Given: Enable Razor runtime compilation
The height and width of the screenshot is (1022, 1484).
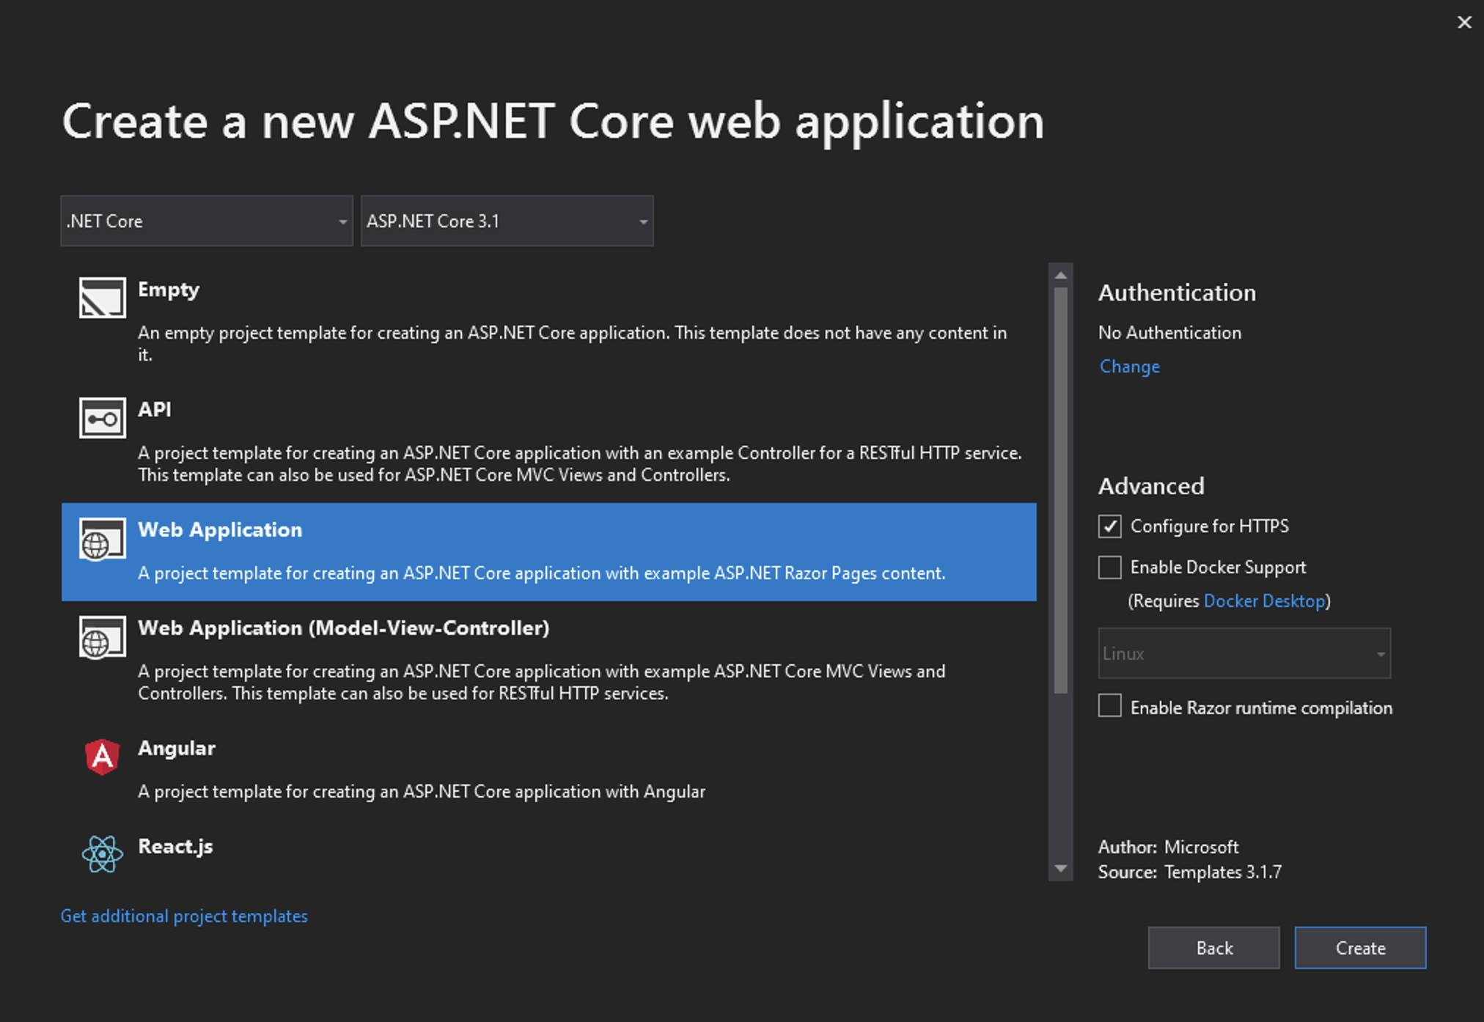Looking at the screenshot, I should pyautogui.click(x=1109, y=705).
